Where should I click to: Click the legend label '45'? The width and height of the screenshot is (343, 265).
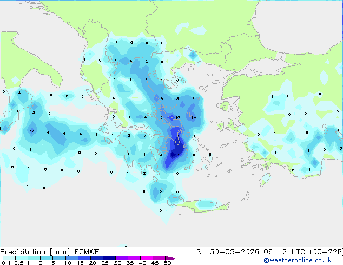[155, 263]
